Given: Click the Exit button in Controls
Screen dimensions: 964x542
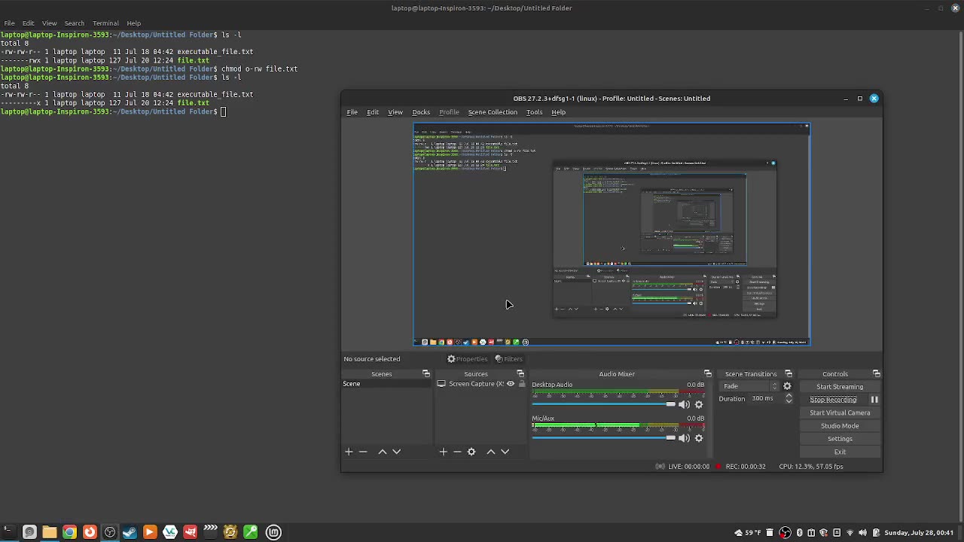Looking at the screenshot, I should [x=840, y=452].
